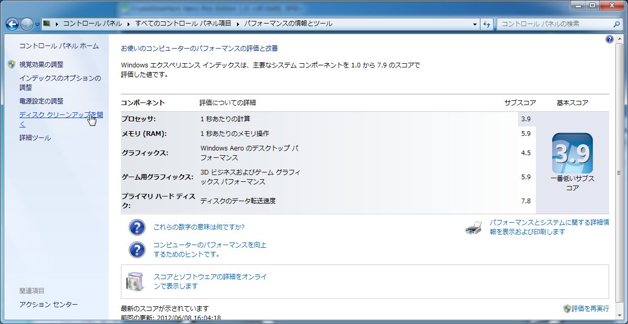
Task: Expand arrow after コントロール パネル breadcrumb
Action: pos(128,24)
